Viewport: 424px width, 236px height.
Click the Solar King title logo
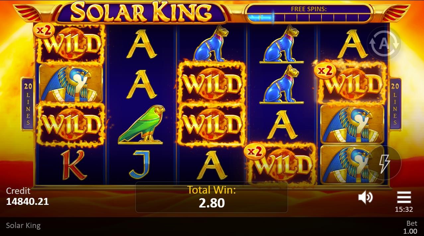click(x=141, y=12)
